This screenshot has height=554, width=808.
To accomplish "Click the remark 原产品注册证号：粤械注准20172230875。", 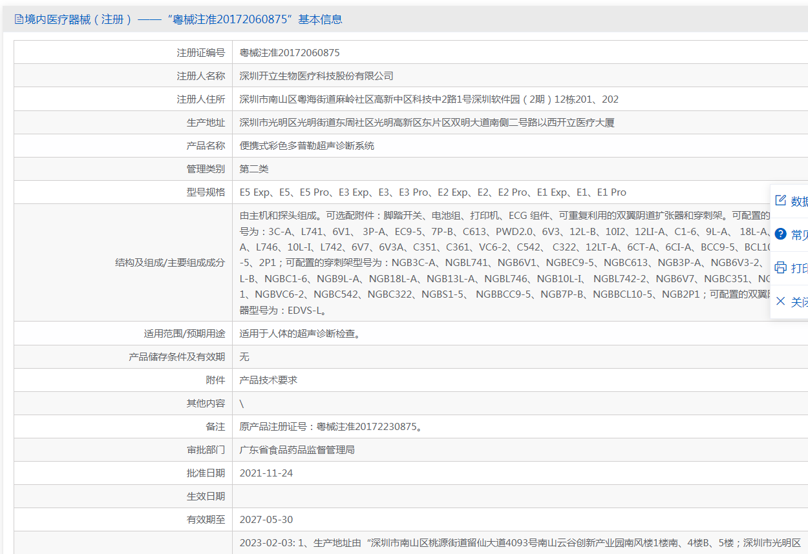I will pos(330,427).
